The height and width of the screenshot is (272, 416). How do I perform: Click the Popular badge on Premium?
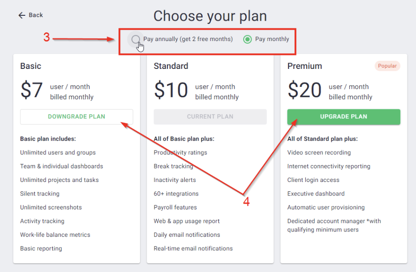pyautogui.click(x=387, y=66)
